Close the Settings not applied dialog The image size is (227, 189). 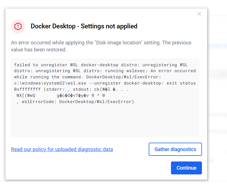tap(199, 14)
